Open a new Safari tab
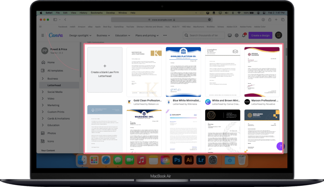The height and width of the screenshot is (187, 324). pos(276,20)
